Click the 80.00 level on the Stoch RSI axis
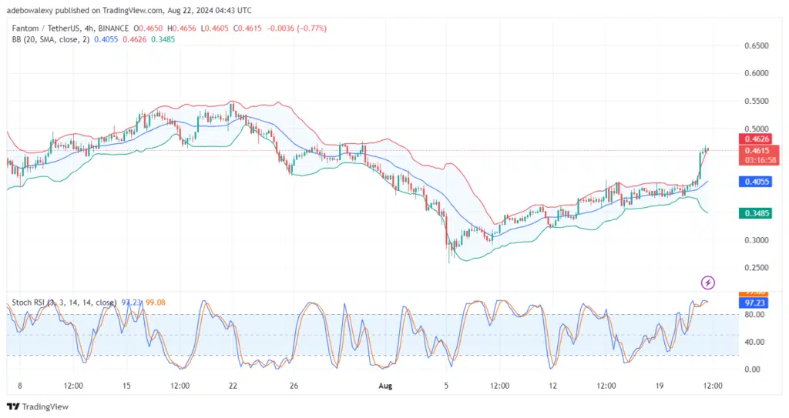Image resolution: width=789 pixels, height=418 pixels. click(x=755, y=315)
